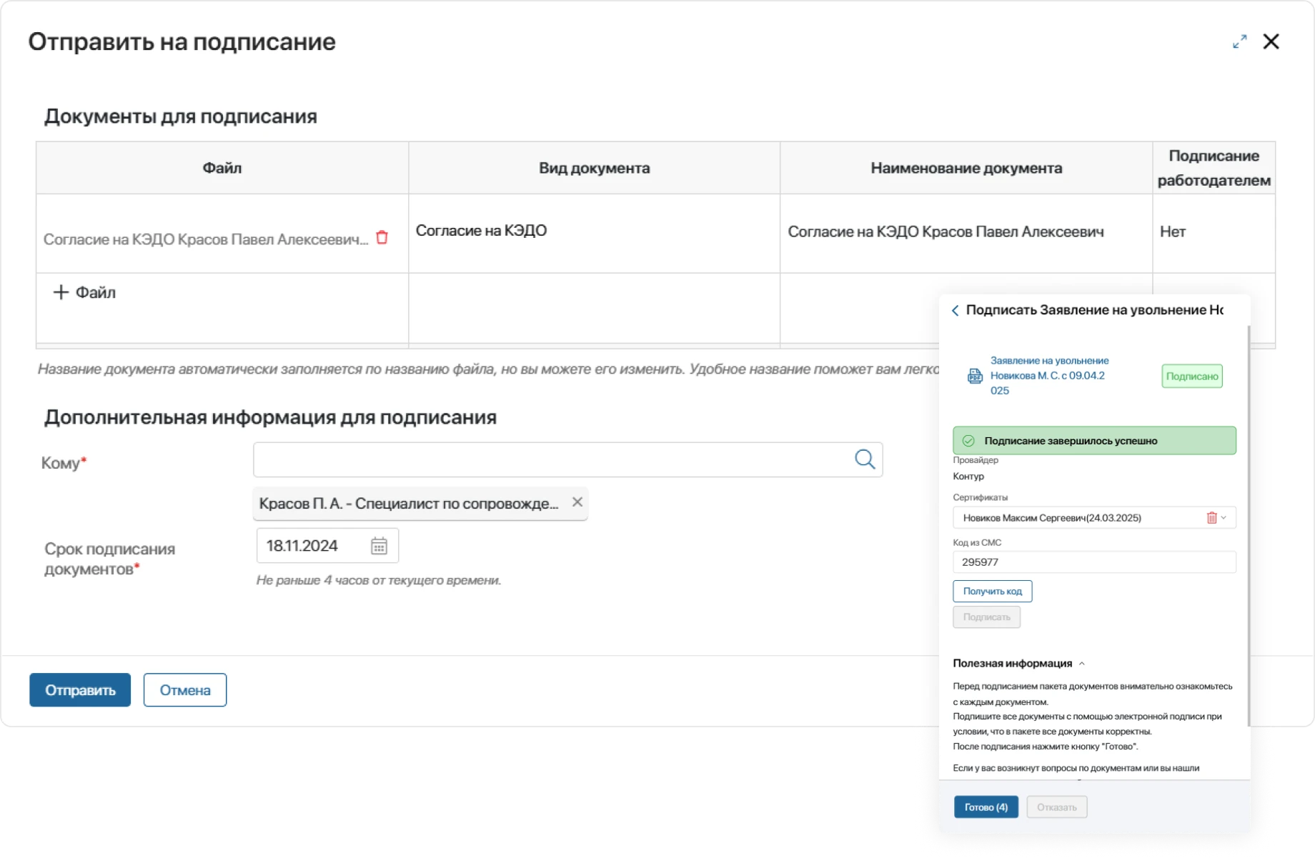Image resolution: width=1315 pixels, height=863 pixels.
Task: Select the Вид документа column header
Action: pos(594,168)
